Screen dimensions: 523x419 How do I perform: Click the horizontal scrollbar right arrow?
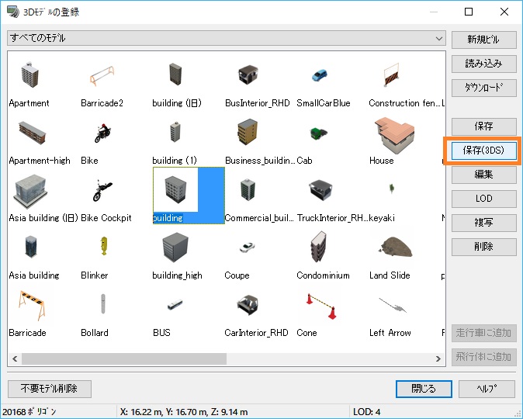[438, 359]
